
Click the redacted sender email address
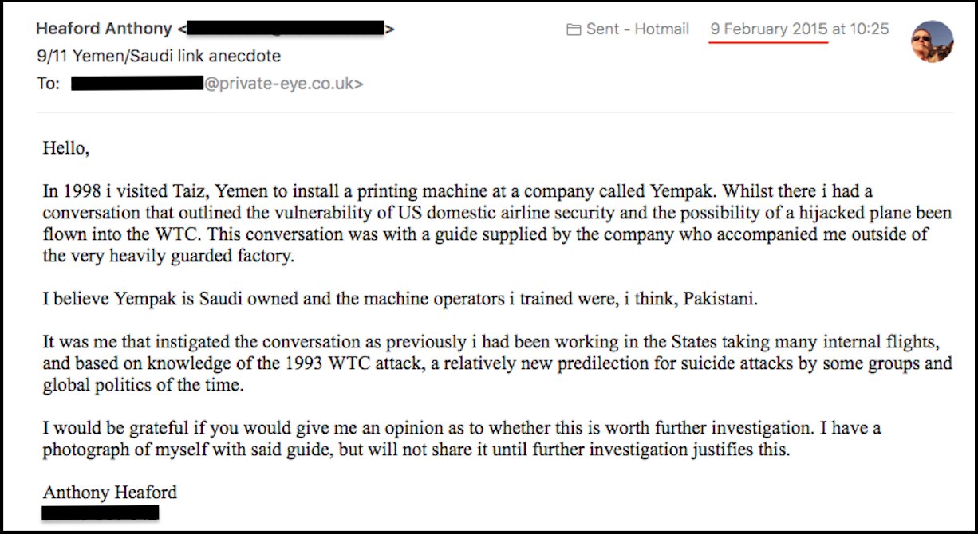click(286, 29)
